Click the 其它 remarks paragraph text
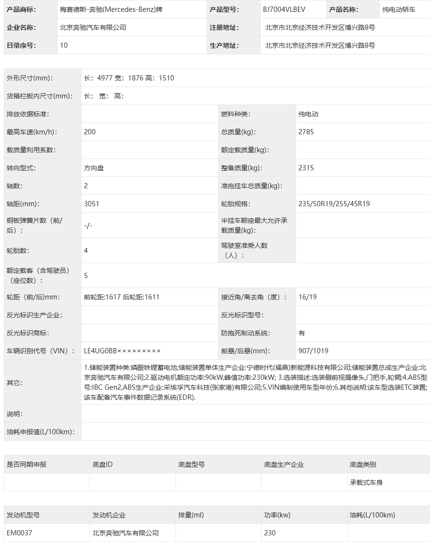 [256, 382]
